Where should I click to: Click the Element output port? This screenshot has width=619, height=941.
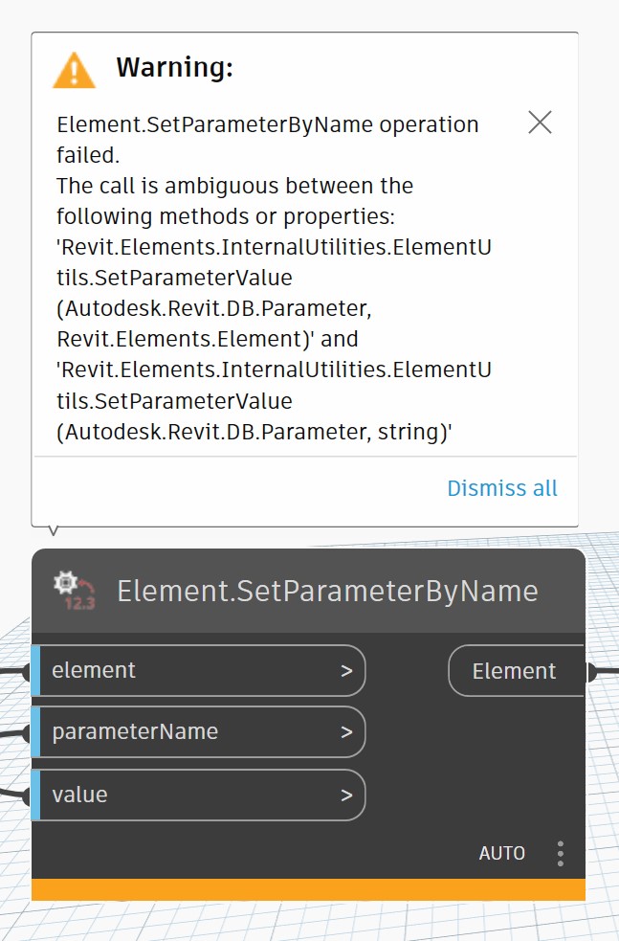[x=516, y=671]
